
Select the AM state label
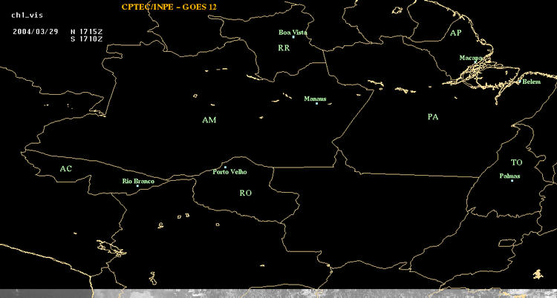coord(209,120)
